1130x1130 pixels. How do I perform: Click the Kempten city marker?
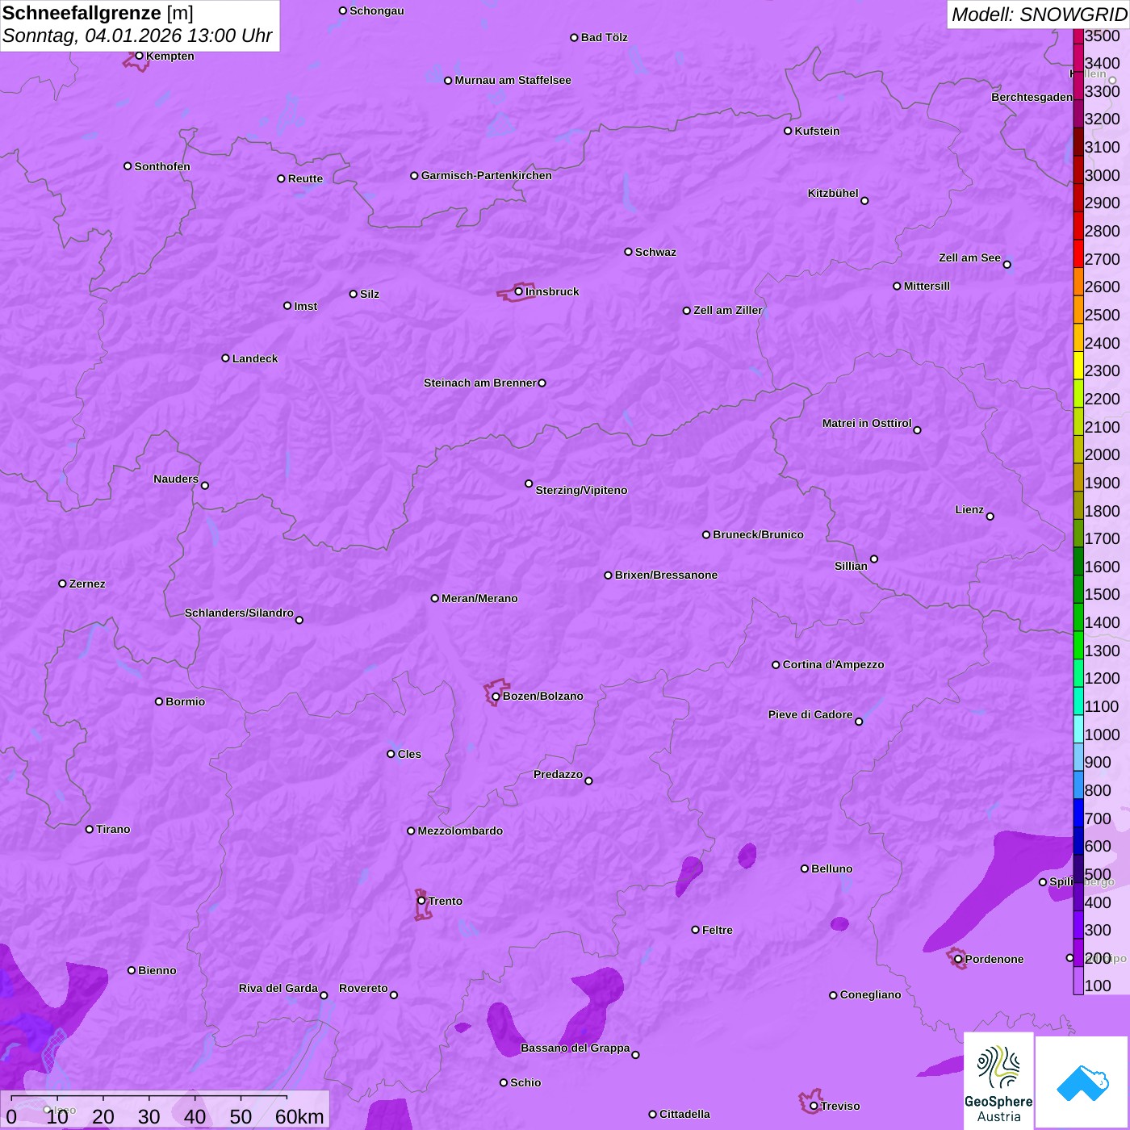coord(139,56)
